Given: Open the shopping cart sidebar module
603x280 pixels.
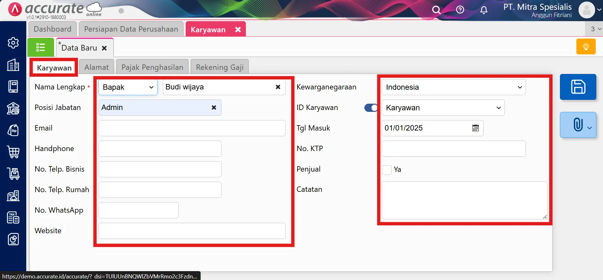Looking at the screenshot, I should click(x=13, y=152).
